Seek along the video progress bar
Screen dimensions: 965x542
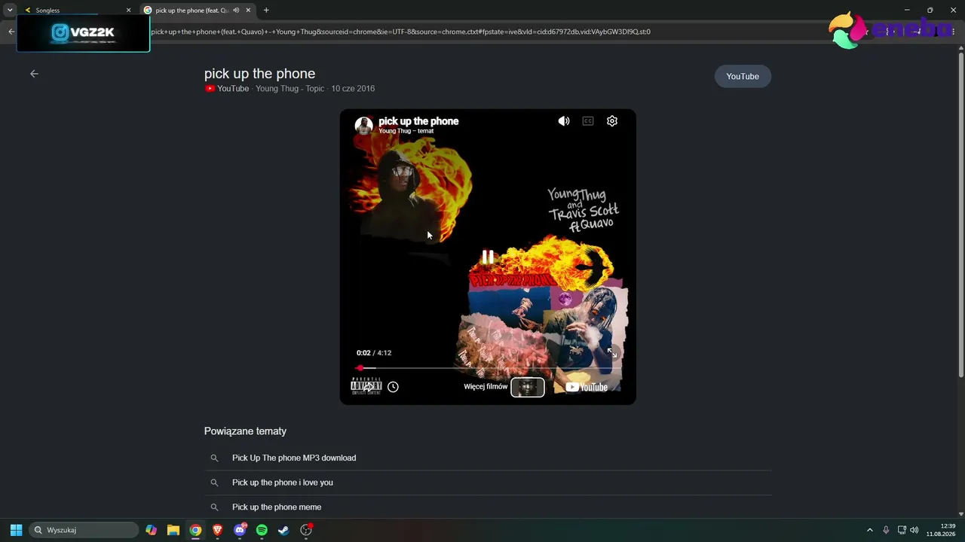point(488,368)
